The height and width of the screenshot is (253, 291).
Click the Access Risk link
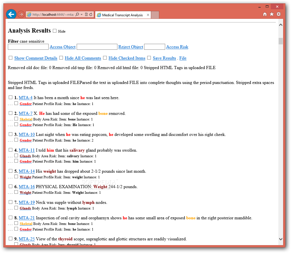coord(177,47)
